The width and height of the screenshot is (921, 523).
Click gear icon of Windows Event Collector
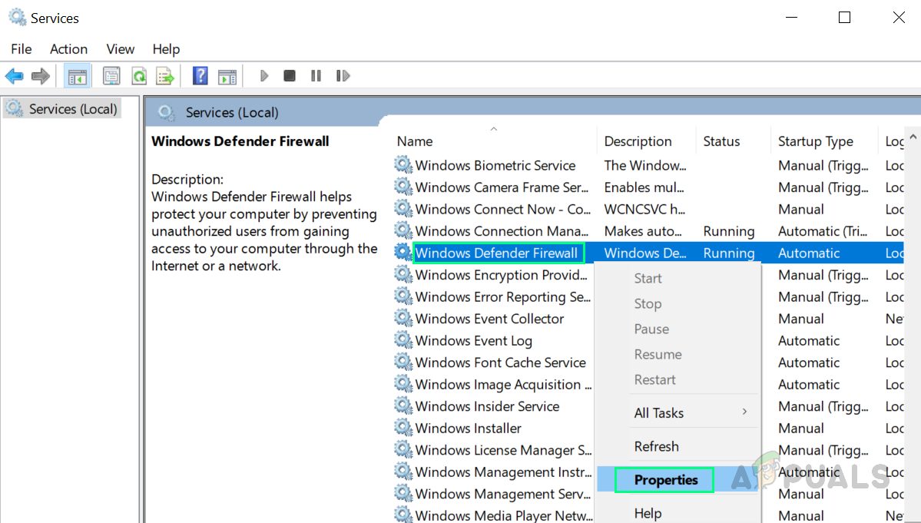click(x=403, y=318)
